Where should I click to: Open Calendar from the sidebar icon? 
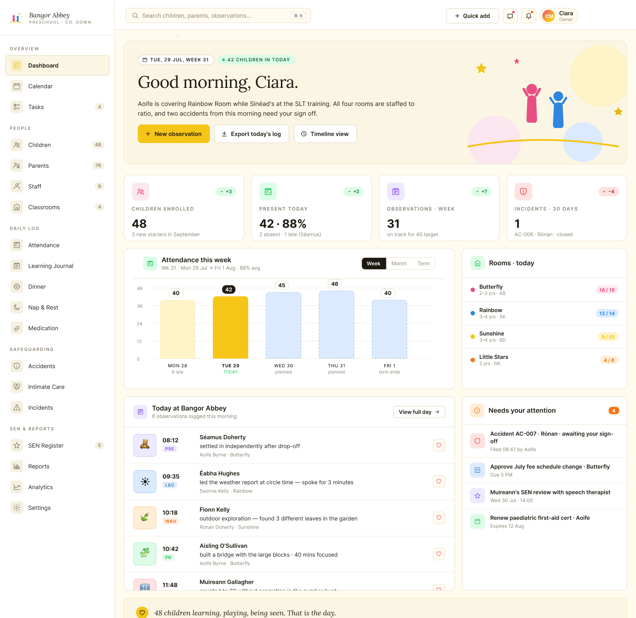17,86
